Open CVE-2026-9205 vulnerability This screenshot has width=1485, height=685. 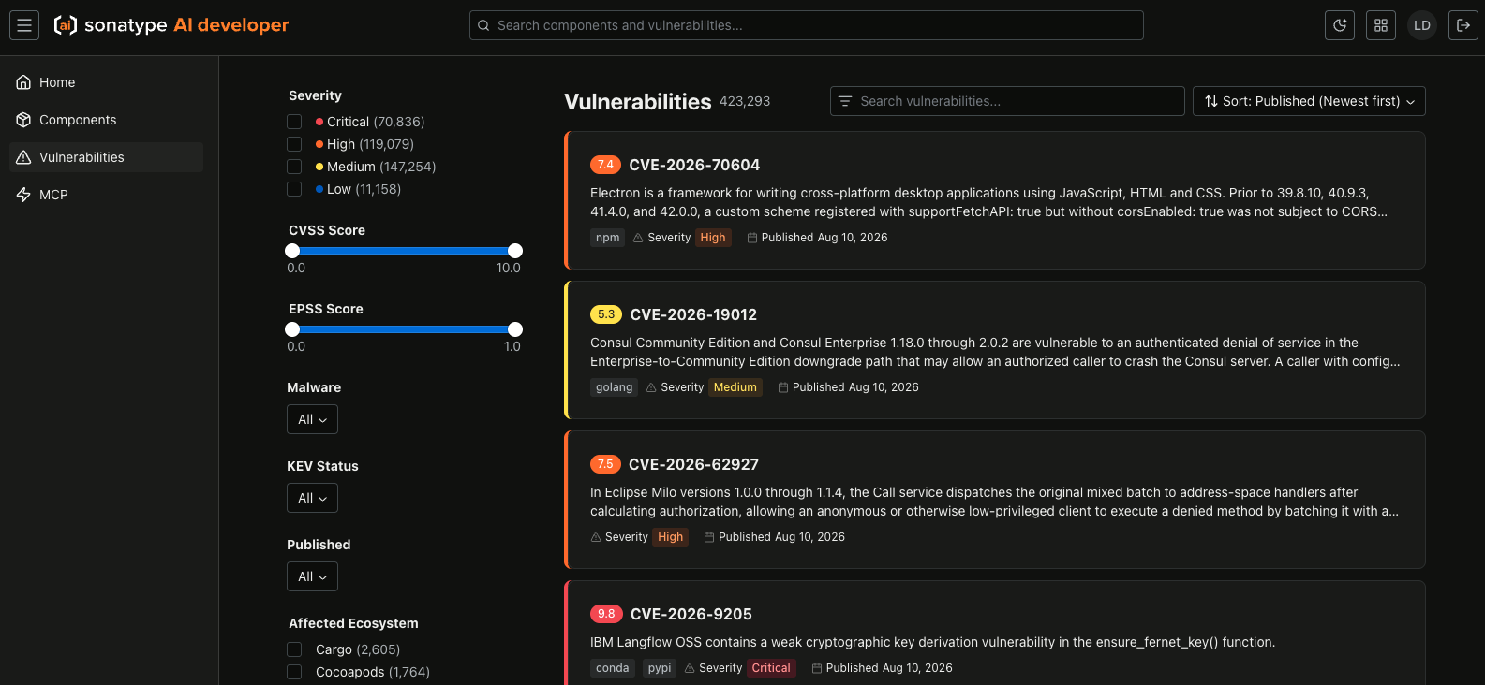[691, 614]
